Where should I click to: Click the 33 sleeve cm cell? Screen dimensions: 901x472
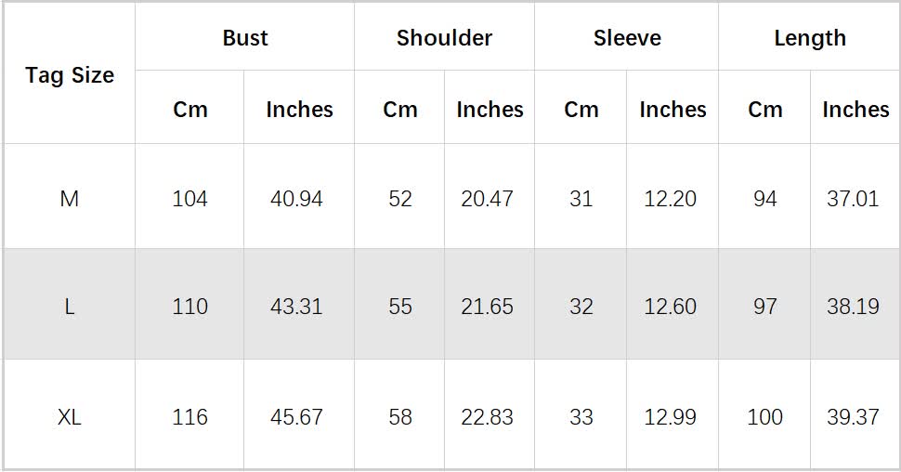click(581, 416)
